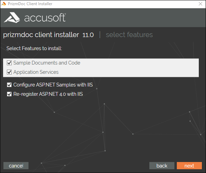This screenshot has height=173, width=206.
Task: Toggle Configure ASP.NET Samples with IIS checkbox
Action: pyautogui.click(x=9, y=85)
